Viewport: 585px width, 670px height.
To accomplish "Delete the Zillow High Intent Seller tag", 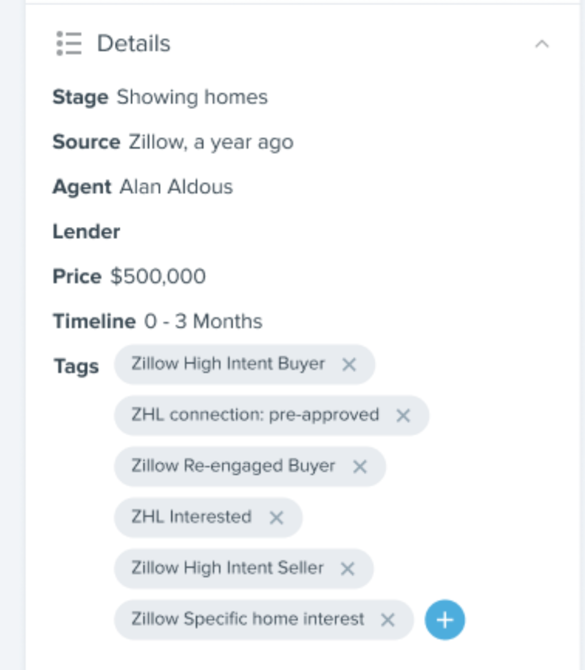I will click(348, 569).
